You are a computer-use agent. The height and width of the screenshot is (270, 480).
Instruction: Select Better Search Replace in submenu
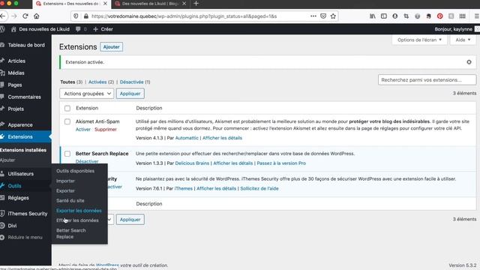coord(71,233)
